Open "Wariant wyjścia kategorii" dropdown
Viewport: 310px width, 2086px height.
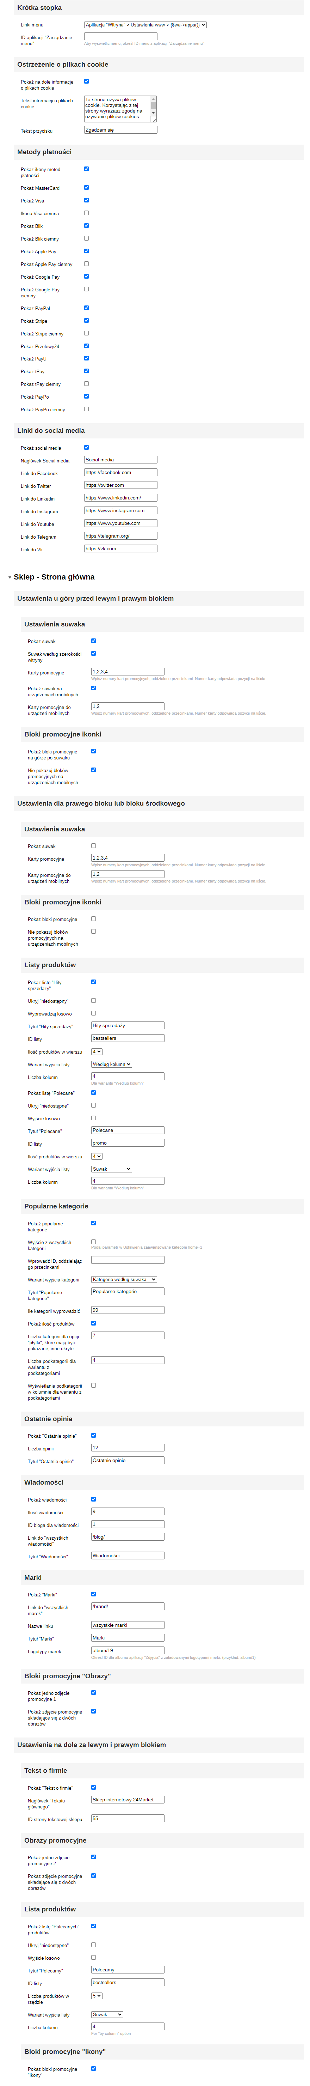pyautogui.click(x=124, y=1279)
